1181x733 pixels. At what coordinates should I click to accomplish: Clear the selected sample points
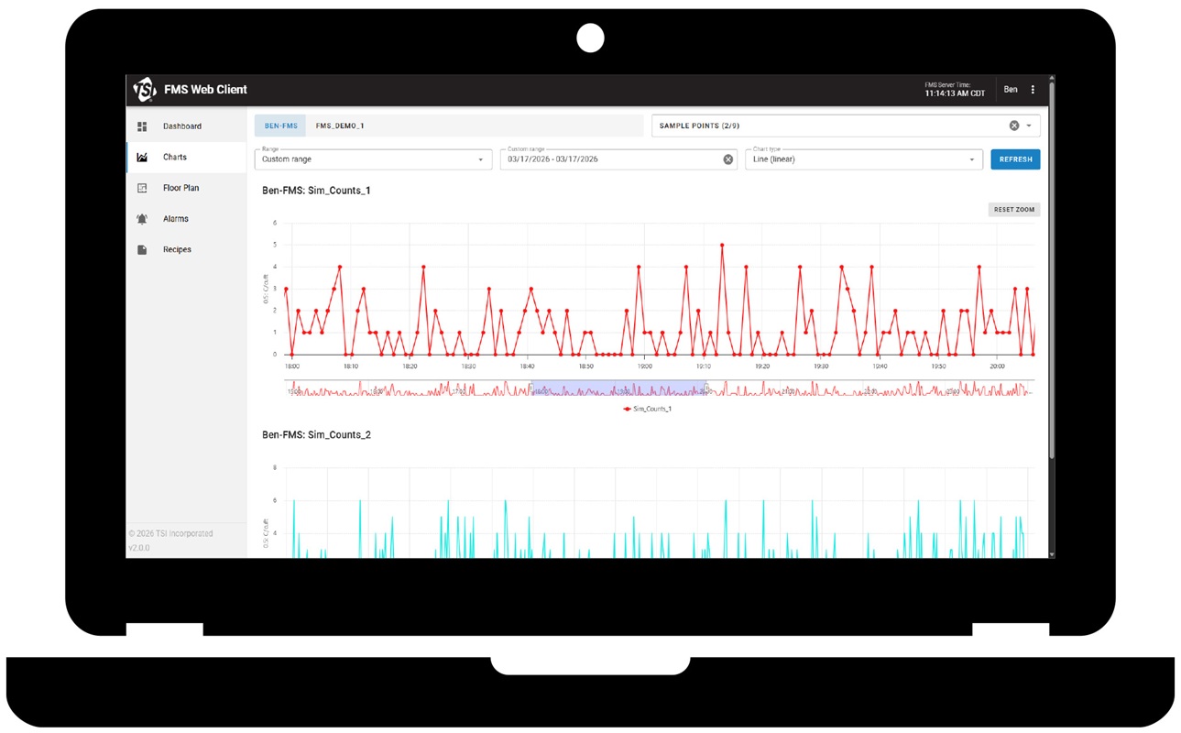point(1013,126)
